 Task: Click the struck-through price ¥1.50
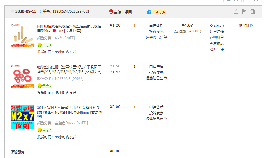tap(115, 66)
